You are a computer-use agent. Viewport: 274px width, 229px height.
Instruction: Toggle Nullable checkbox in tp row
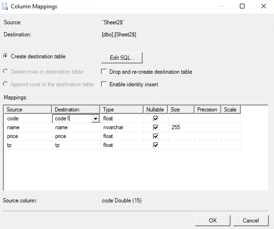(x=156, y=145)
